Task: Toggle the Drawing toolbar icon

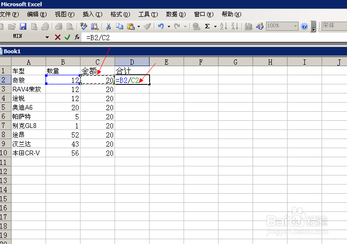Action: [x=260, y=26]
